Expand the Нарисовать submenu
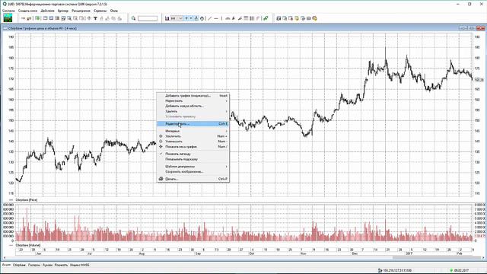Image resolution: width=487 pixels, height=274 pixels. (193, 100)
